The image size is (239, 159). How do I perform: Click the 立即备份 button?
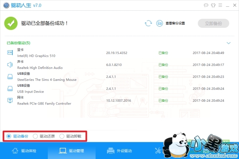point(214,23)
